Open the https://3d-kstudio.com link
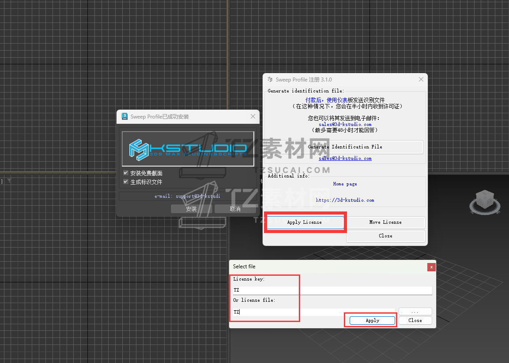Viewport: 509px width, 363px height. (345, 200)
